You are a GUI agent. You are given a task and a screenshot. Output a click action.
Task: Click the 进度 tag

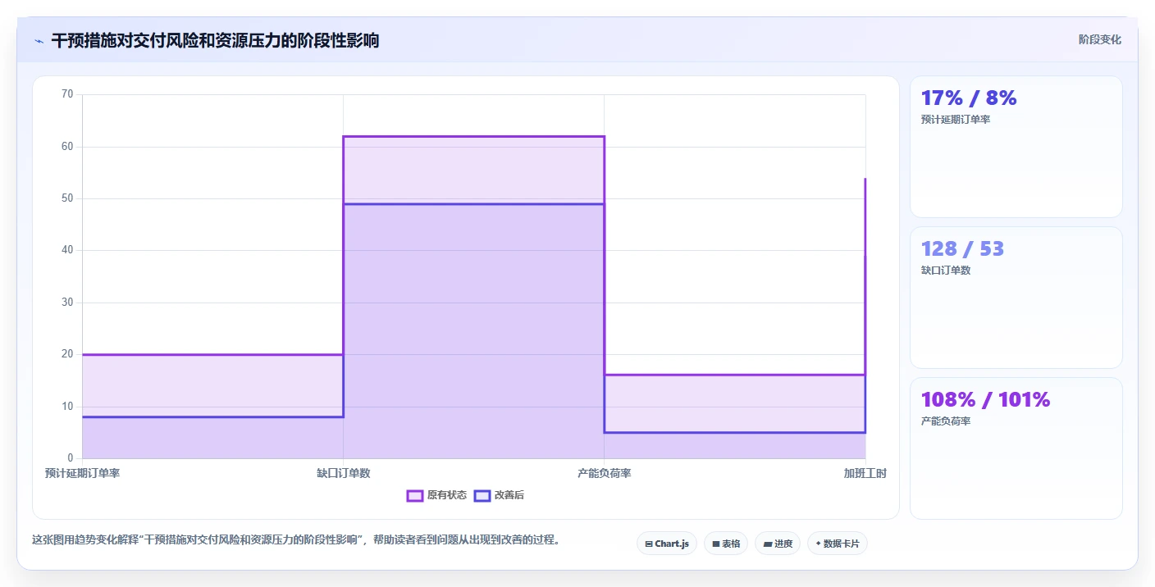click(778, 544)
